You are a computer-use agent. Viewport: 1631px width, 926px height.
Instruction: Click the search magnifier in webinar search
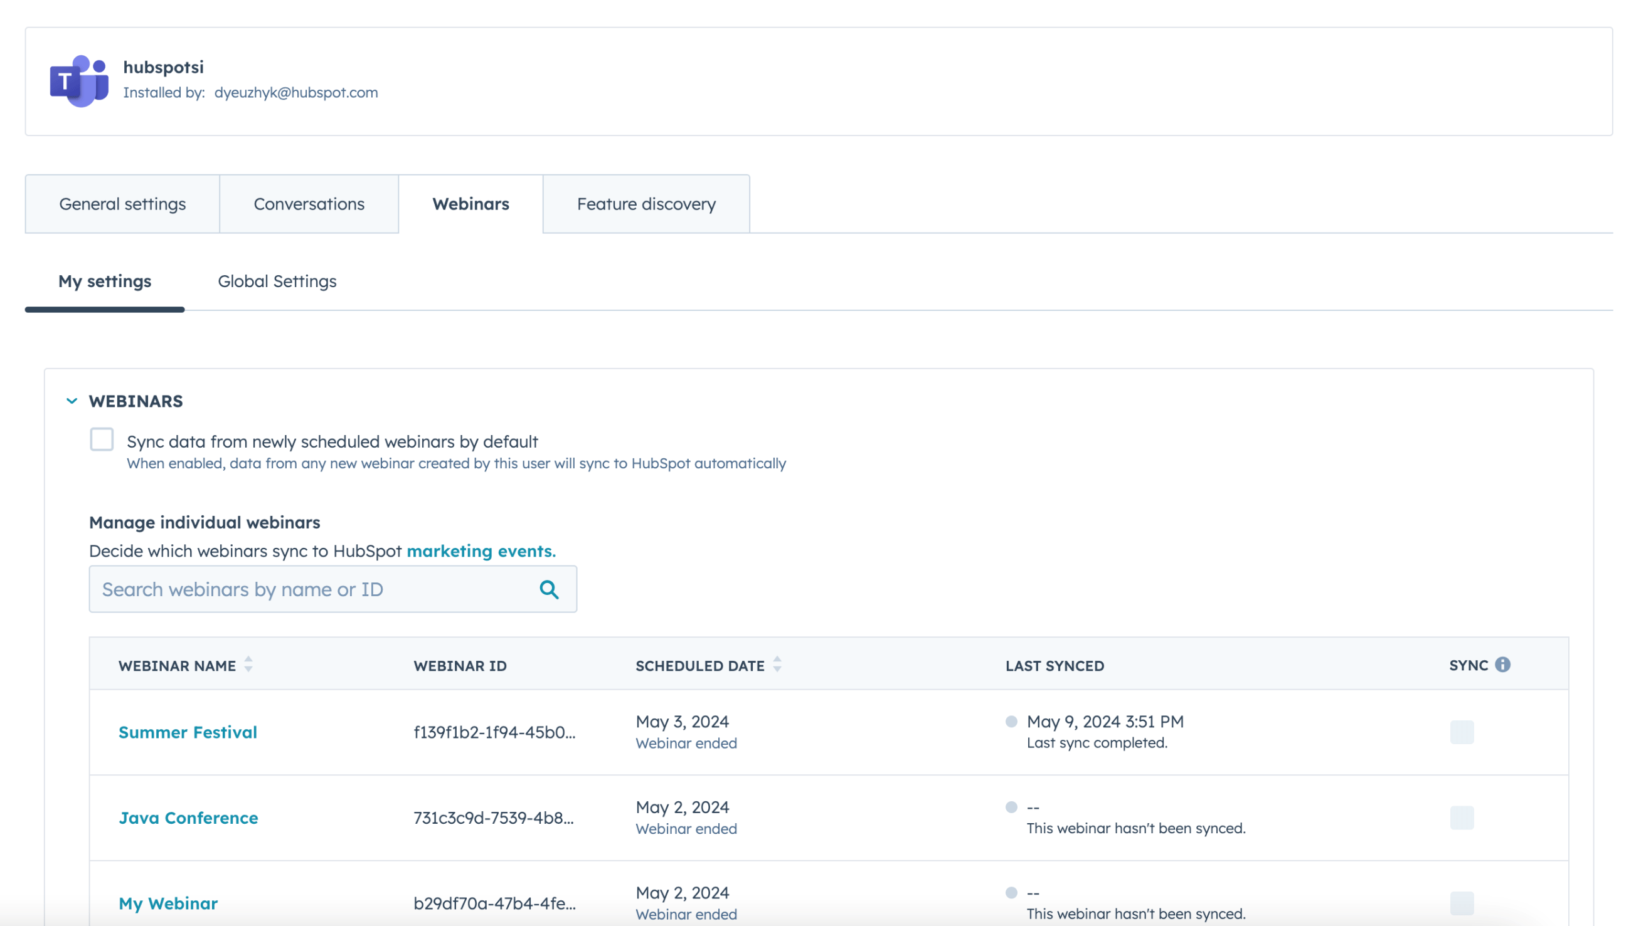click(x=548, y=589)
